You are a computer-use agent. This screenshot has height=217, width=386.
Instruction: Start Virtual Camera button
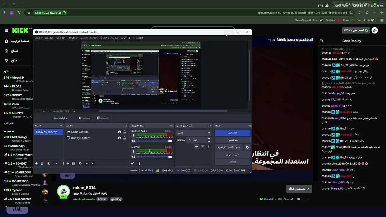tap(229, 147)
